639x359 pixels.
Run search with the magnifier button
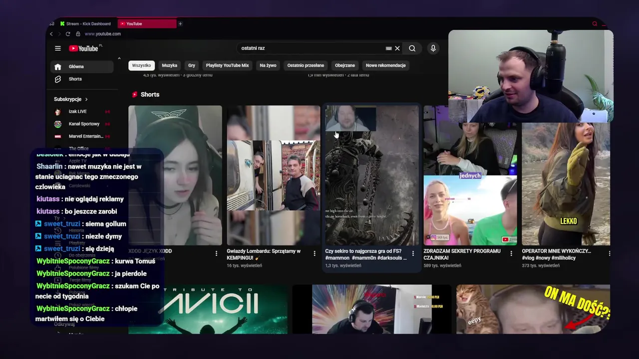(412, 48)
